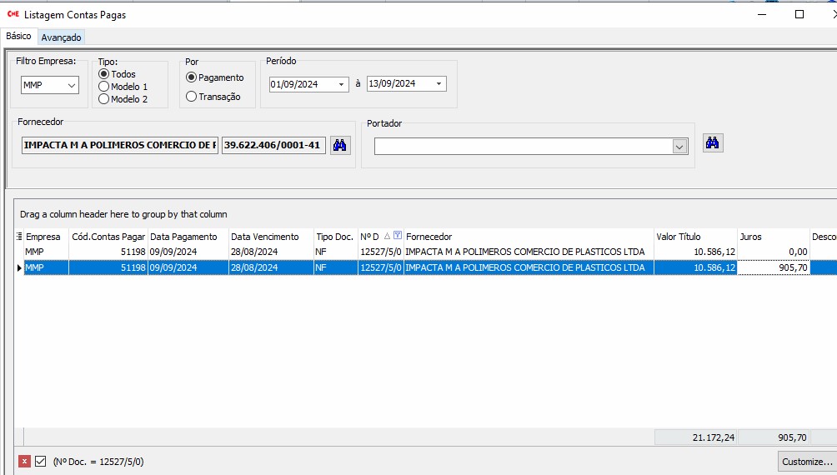Uncheck the Nº Doc. filter checkbox

coord(40,461)
